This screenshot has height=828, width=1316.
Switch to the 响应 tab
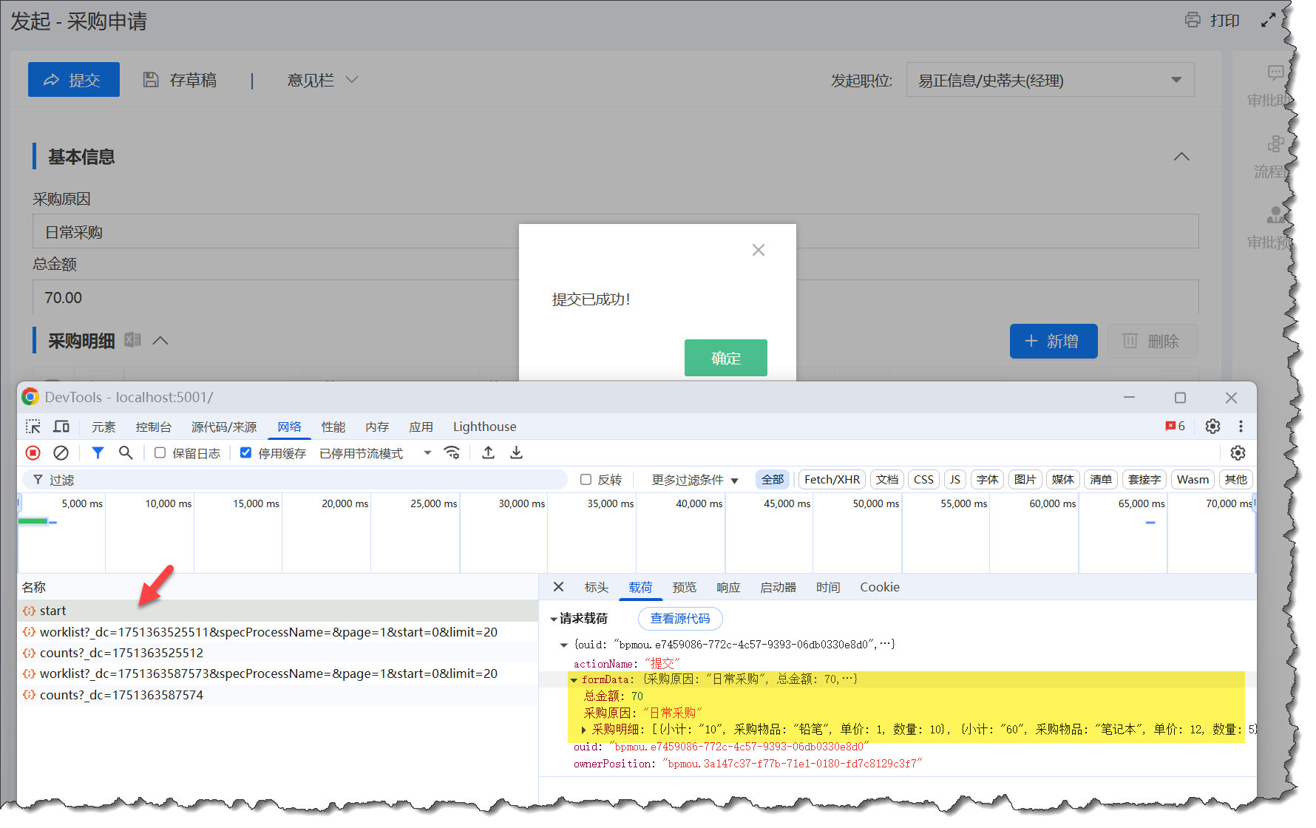tap(727, 587)
